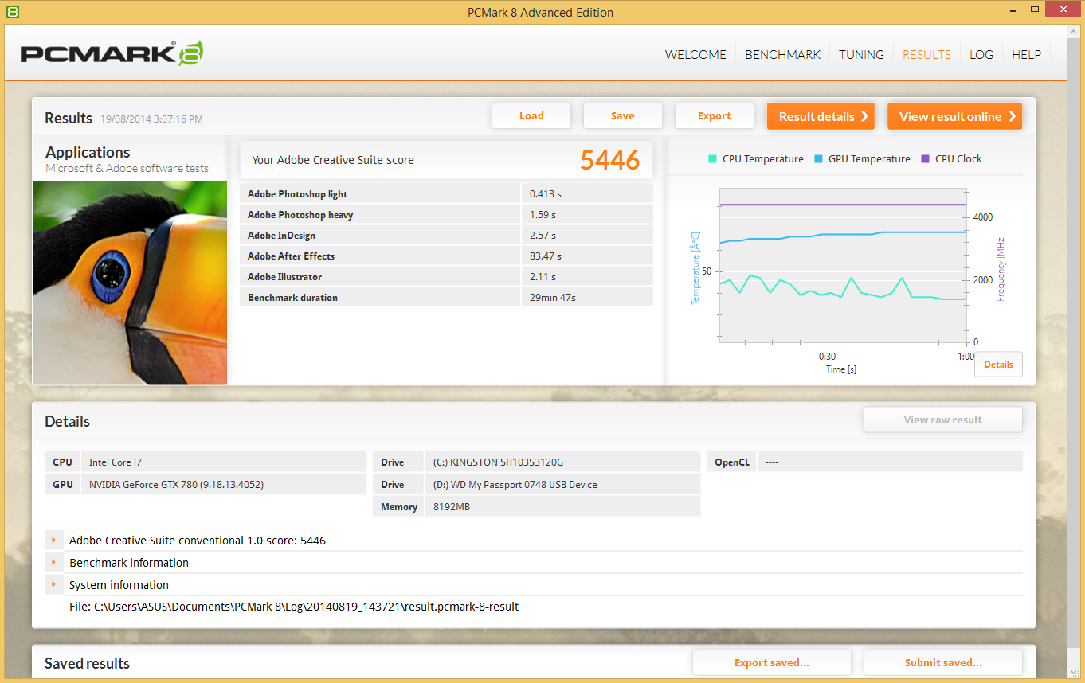Screen dimensions: 1085x683
Task: Click Export saved... button
Action: [x=772, y=662]
